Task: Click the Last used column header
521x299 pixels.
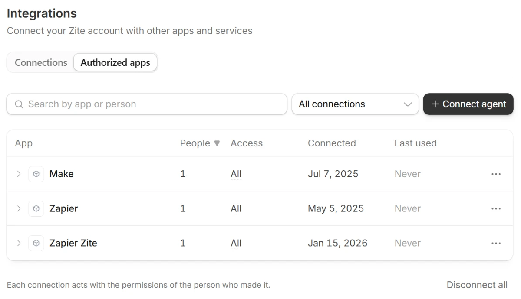Action: pyautogui.click(x=415, y=143)
